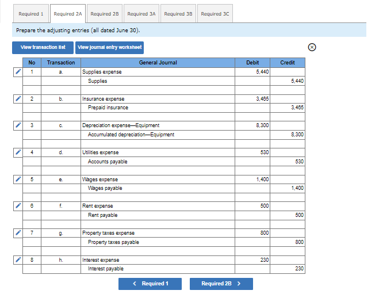379x294 pixels.
Task: Click the Prepaid insurance cell
Action: [x=158, y=108]
